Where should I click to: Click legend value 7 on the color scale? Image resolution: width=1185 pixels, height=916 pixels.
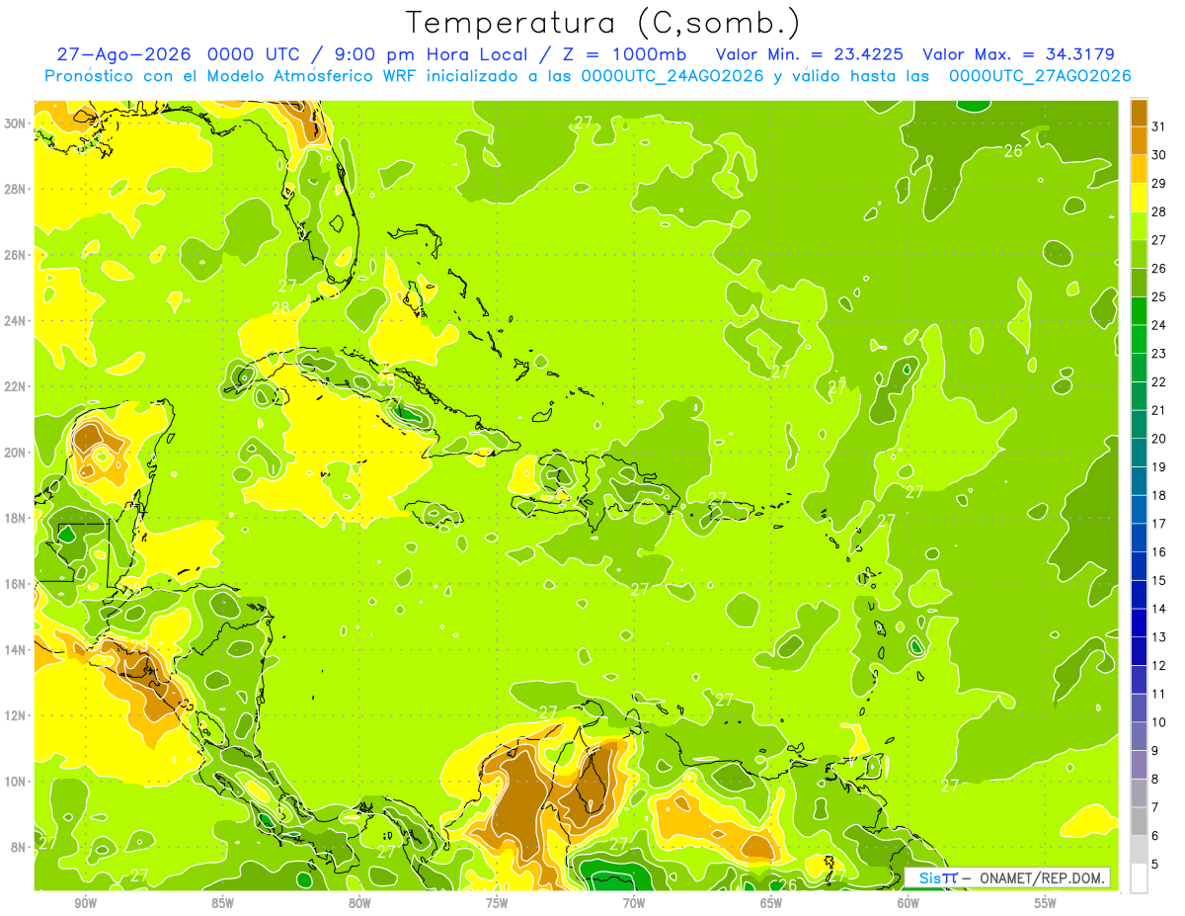(x=1156, y=806)
